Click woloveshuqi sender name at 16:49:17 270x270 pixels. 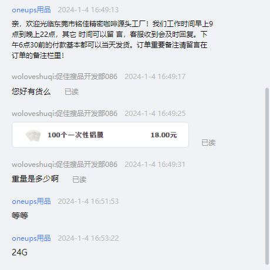point(65,77)
